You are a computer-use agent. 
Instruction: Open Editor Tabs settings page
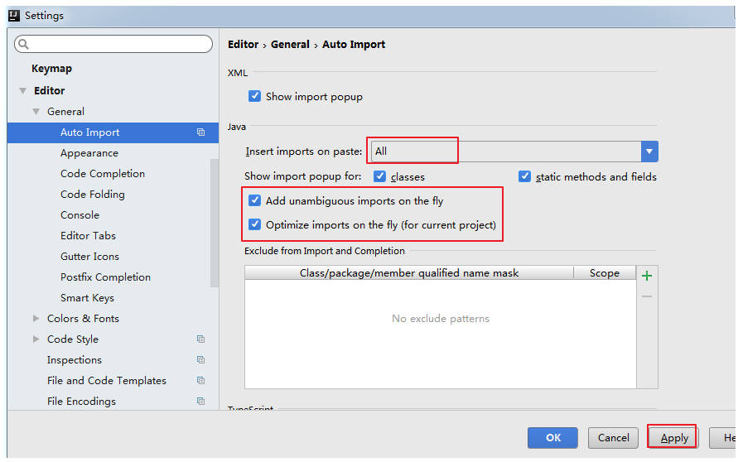pos(88,236)
